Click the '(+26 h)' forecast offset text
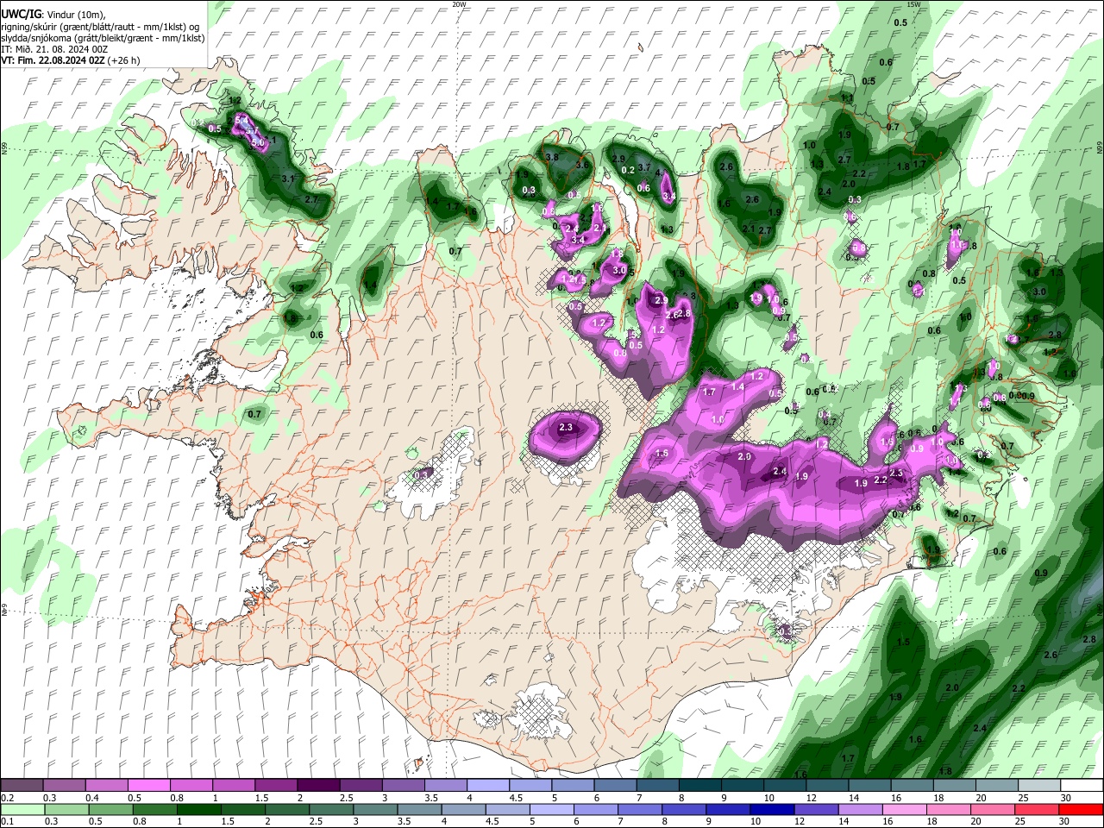The image size is (1104, 828). point(124,60)
